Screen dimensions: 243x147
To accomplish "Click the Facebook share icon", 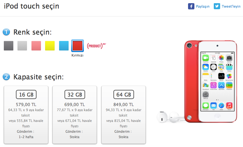I will [191, 6].
